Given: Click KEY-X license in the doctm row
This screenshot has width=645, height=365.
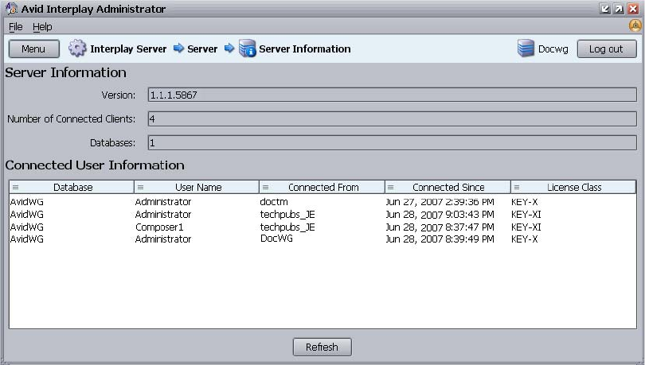Looking at the screenshot, I should [525, 202].
